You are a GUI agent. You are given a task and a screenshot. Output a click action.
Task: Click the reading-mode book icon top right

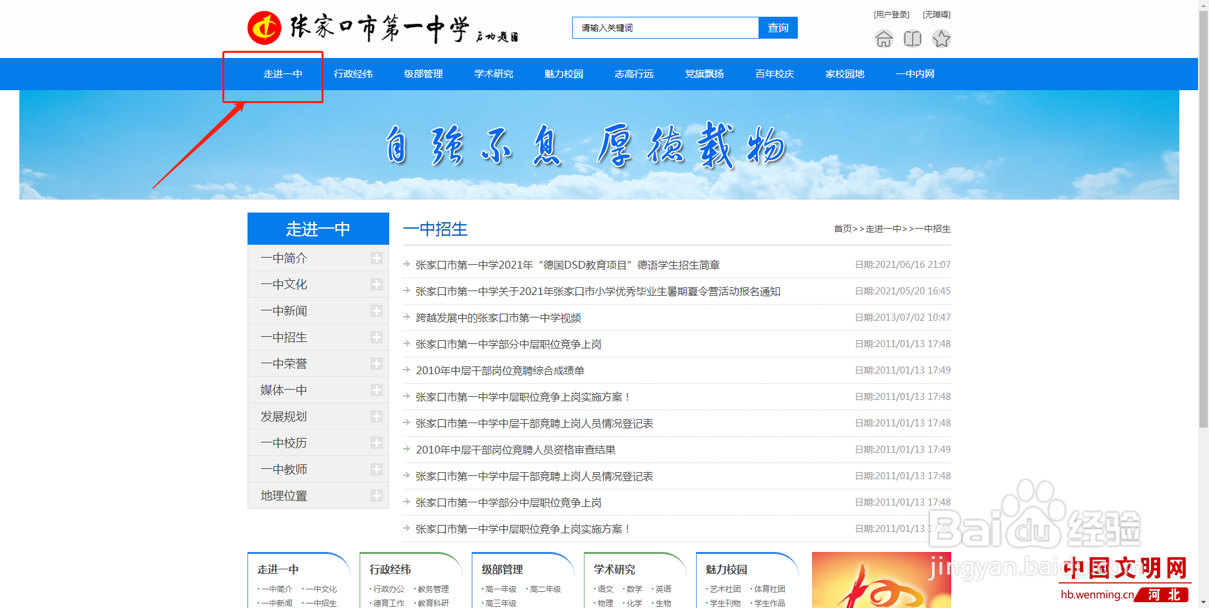pyautogui.click(x=913, y=39)
